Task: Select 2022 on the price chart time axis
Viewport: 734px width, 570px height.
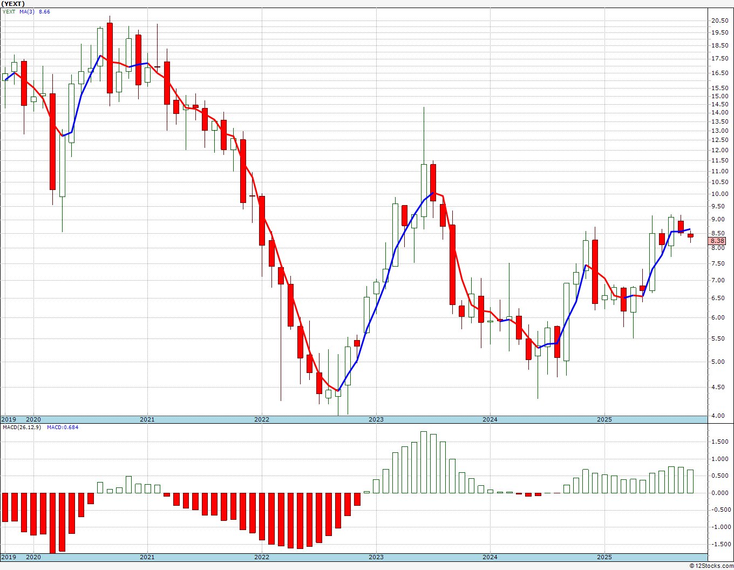Action: point(262,419)
